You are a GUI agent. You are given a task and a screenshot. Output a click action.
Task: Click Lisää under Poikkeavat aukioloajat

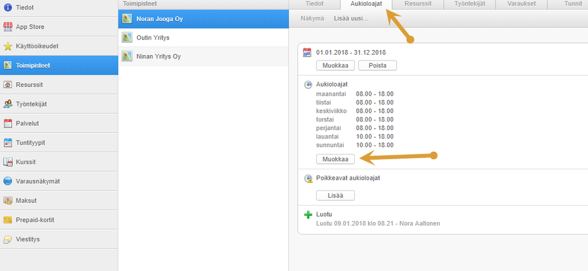point(335,195)
